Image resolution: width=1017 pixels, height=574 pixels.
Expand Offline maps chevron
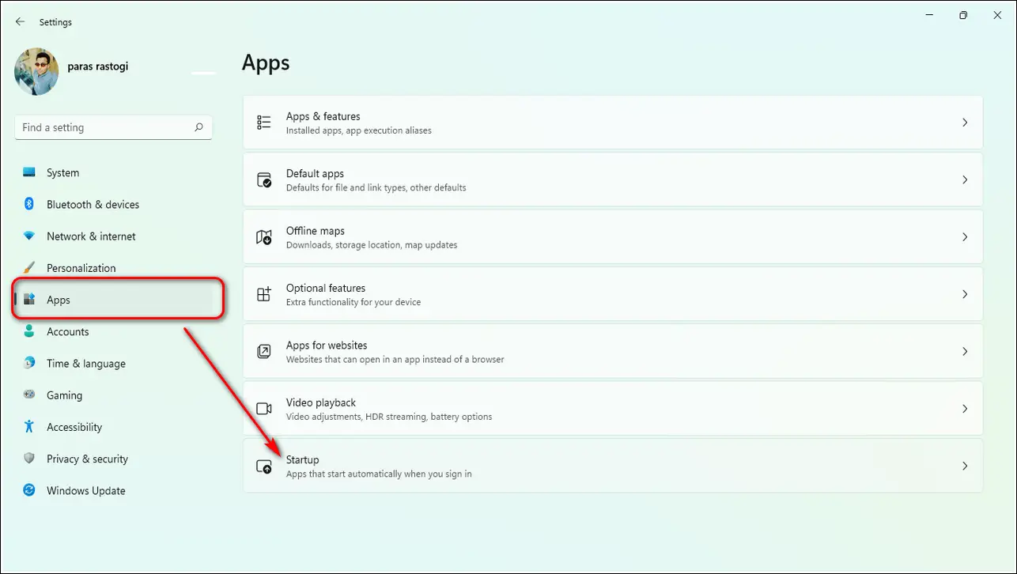[965, 237]
